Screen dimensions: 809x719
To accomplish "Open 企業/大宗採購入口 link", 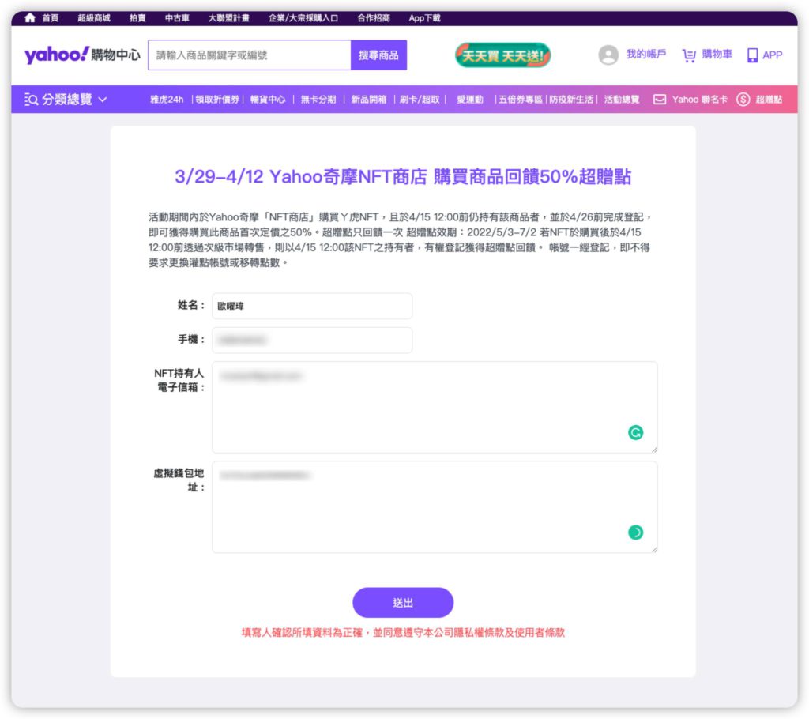I will tap(303, 18).
